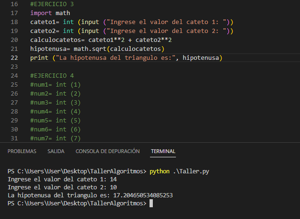Click the commented #num4 line
Viewport: 300px width, 219px height.
coord(56,112)
